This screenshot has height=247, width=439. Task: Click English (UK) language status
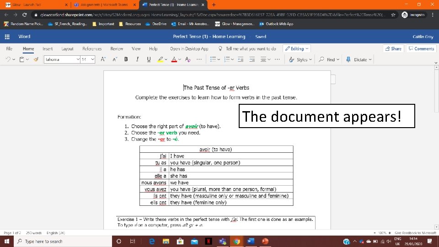coord(56,233)
